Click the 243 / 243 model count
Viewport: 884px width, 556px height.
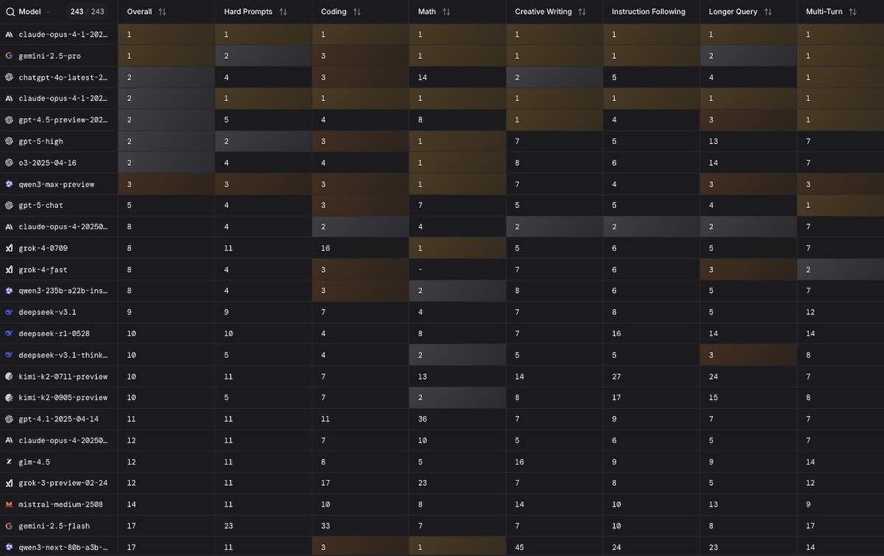[x=87, y=12]
